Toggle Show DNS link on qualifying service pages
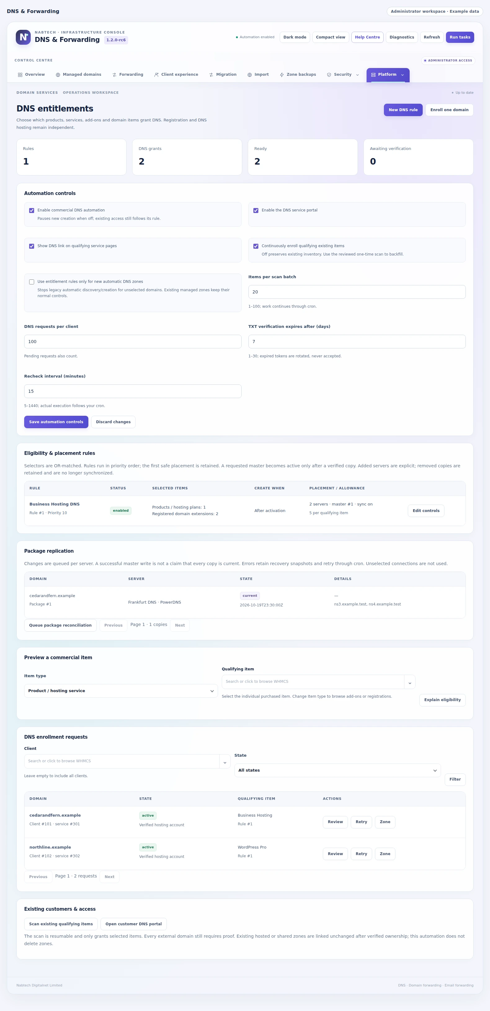 (x=32, y=247)
